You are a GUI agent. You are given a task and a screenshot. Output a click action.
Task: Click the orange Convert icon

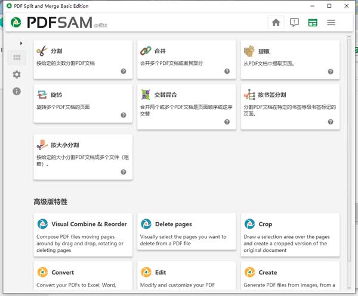click(x=42, y=272)
